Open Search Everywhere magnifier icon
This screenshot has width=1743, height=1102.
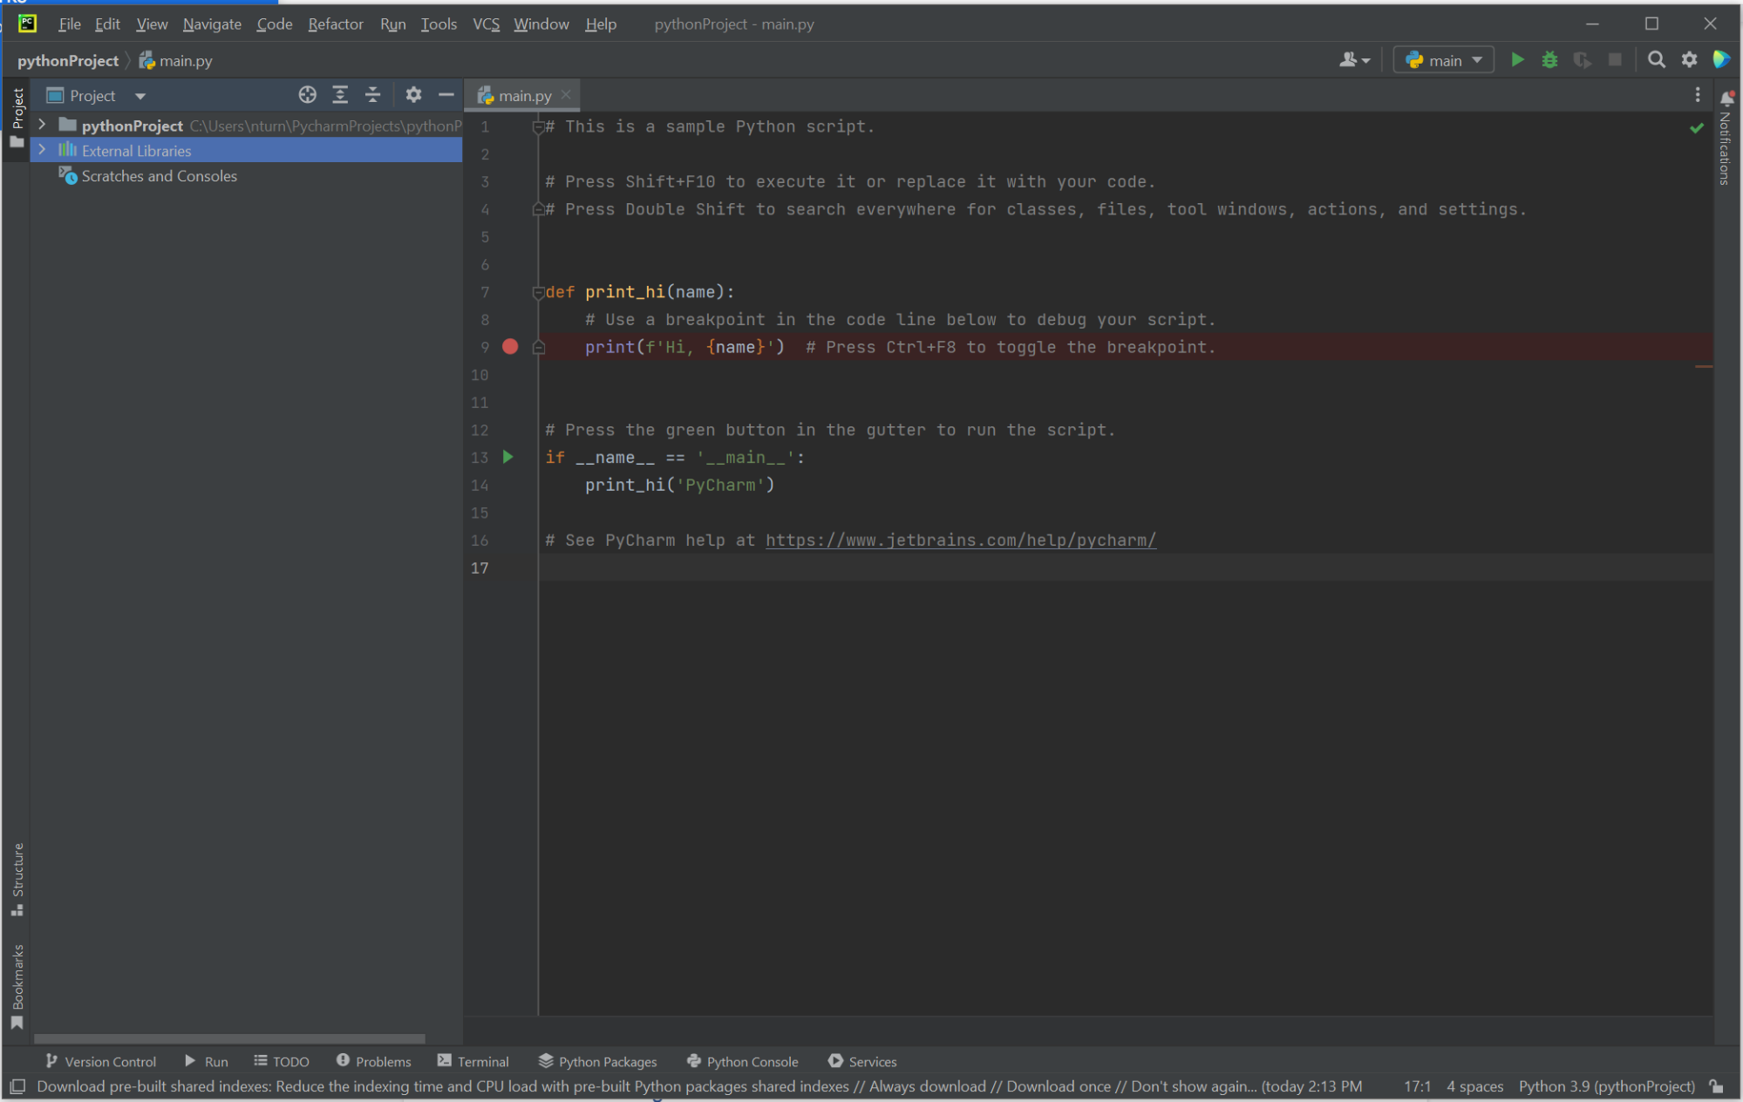click(1656, 60)
